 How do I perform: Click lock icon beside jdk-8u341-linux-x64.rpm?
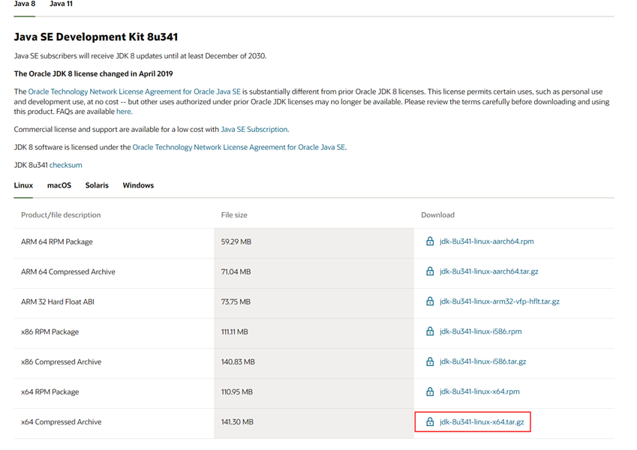[x=430, y=391]
